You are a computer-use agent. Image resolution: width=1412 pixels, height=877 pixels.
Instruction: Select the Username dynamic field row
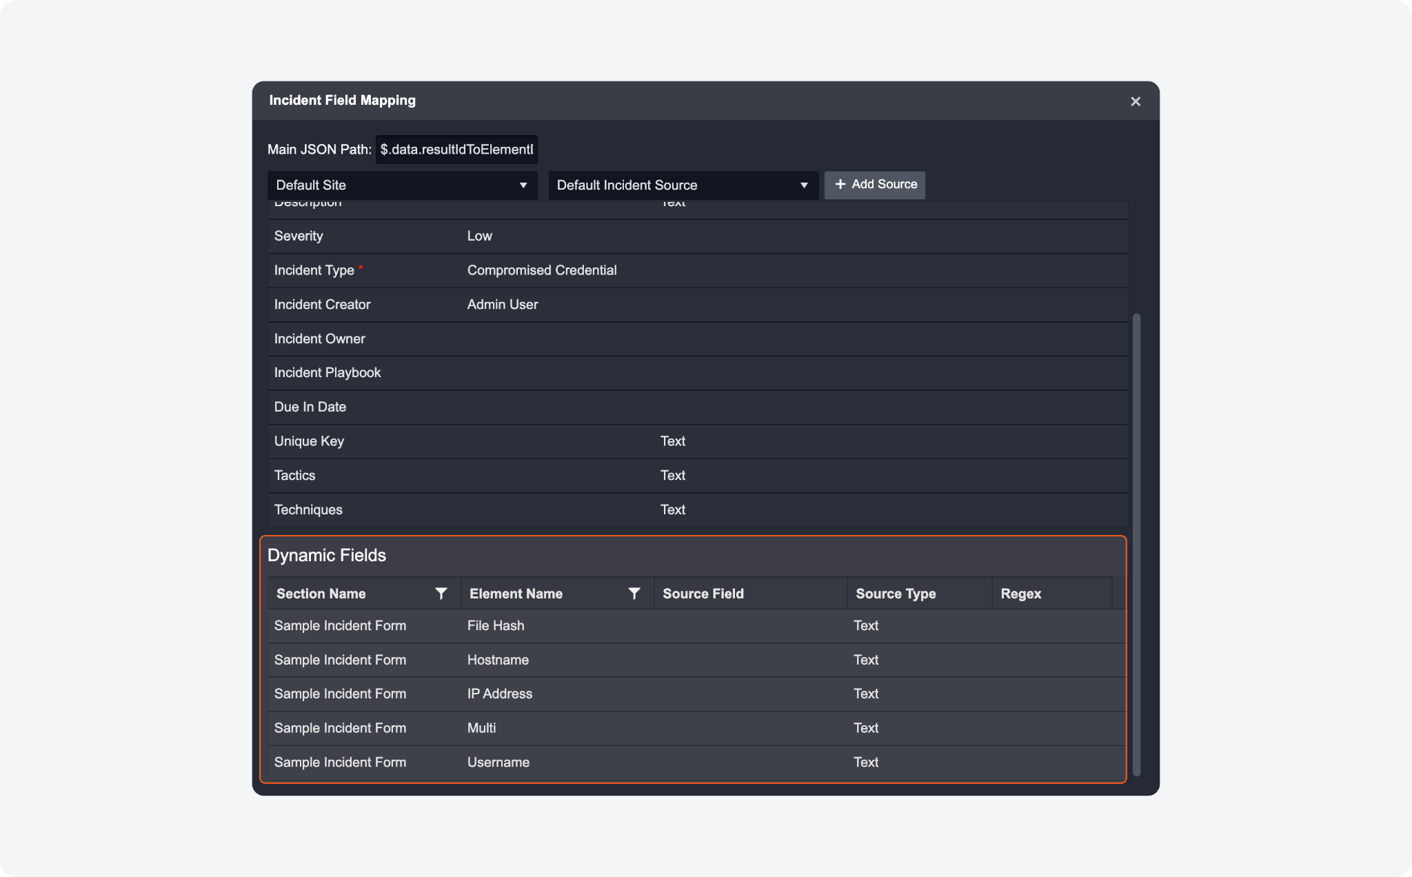[498, 763]
